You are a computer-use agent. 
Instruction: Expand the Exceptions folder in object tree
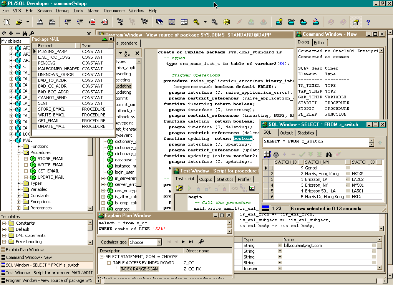[18, 202]
